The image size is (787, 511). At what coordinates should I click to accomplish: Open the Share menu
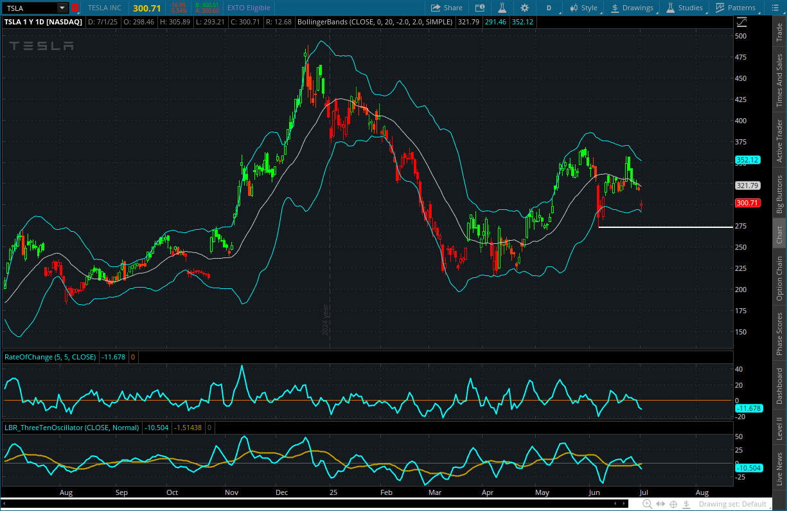[x=447, y=8]
